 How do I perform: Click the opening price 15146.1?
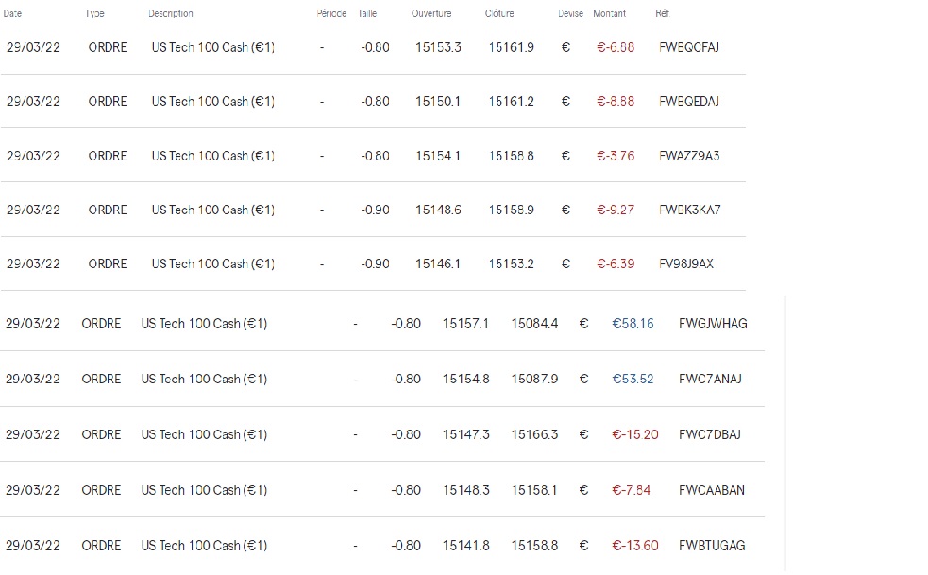point(438,263)
